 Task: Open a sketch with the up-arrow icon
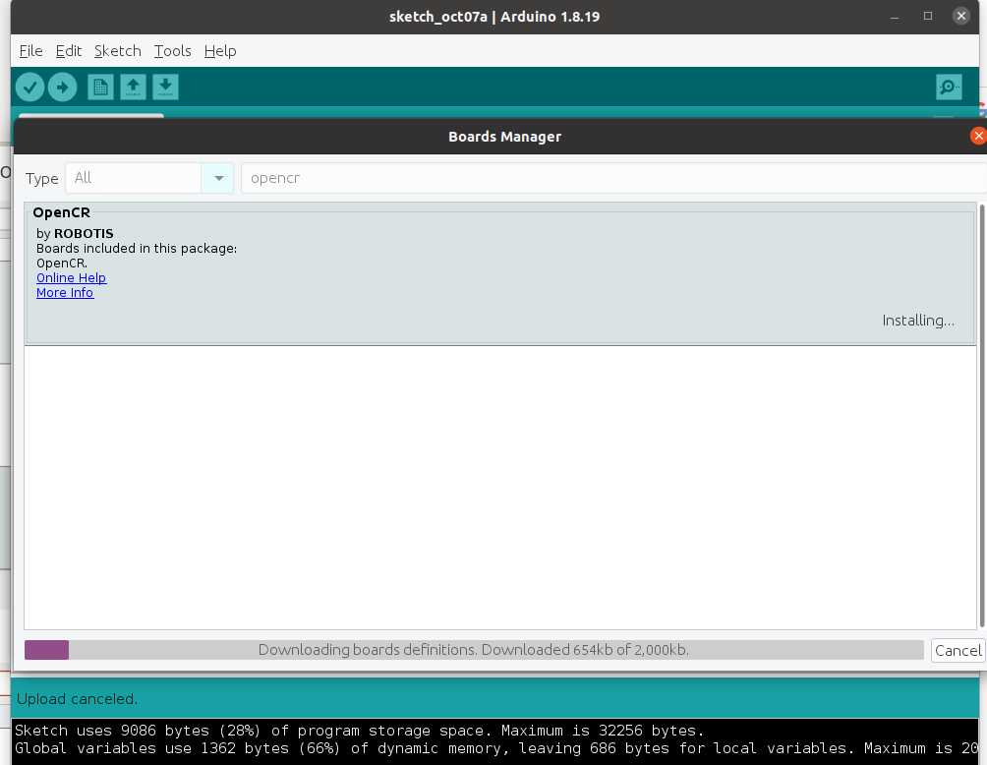point(133,87)
